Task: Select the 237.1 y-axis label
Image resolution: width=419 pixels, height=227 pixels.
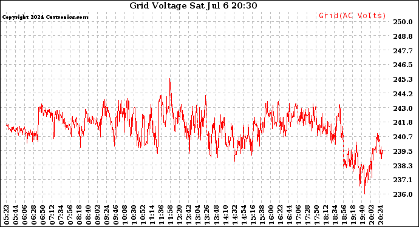Action: coord(403,180)
